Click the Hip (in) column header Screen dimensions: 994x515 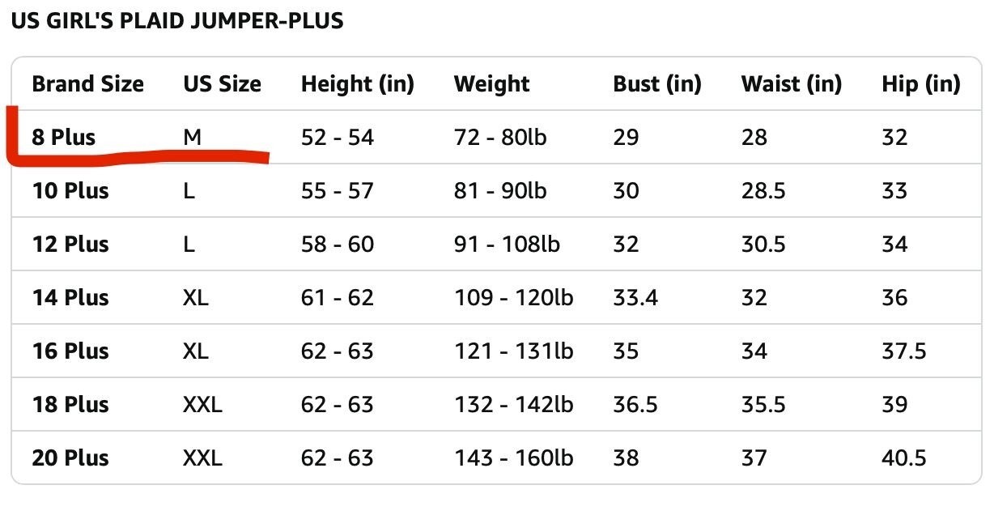921,84
